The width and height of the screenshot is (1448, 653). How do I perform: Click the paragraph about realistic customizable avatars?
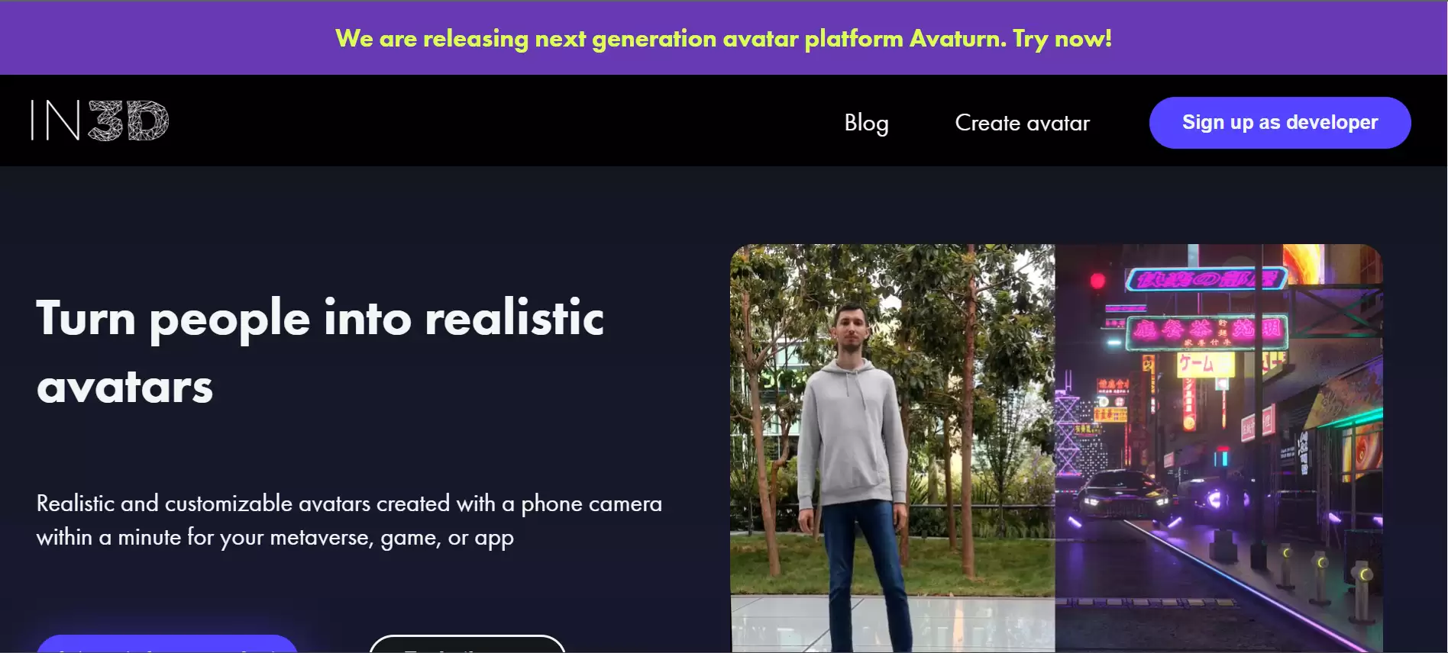pyautogui.click(x=349, y=520)
